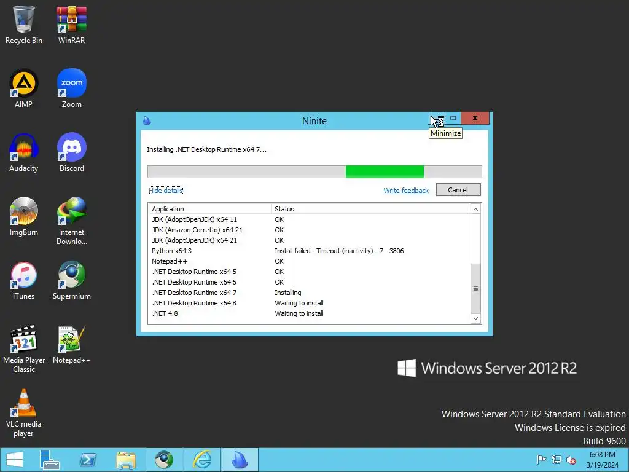Click the muted volume tray icon
This screenshot has height=472, width=629.
(571, 460)
